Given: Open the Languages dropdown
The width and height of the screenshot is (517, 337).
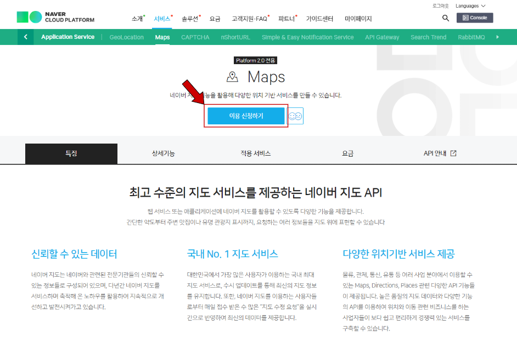Looking at the screenshot, I should point(470,6).
